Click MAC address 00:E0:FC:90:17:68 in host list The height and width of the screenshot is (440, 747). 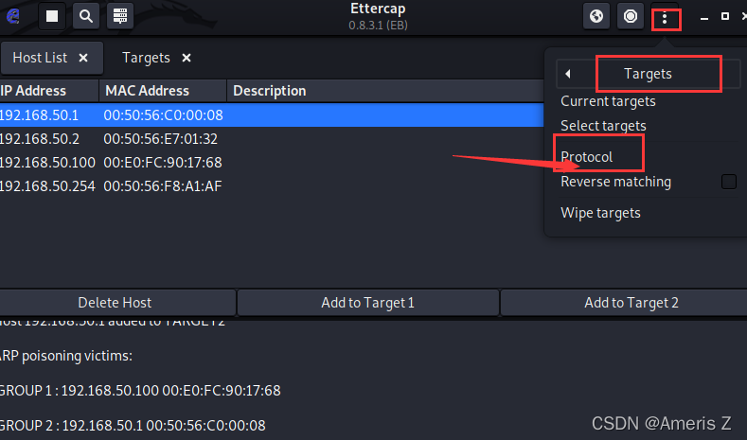(163, 163)
